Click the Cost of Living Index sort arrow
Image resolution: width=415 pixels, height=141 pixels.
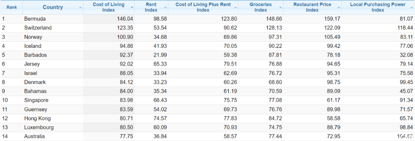132,8
